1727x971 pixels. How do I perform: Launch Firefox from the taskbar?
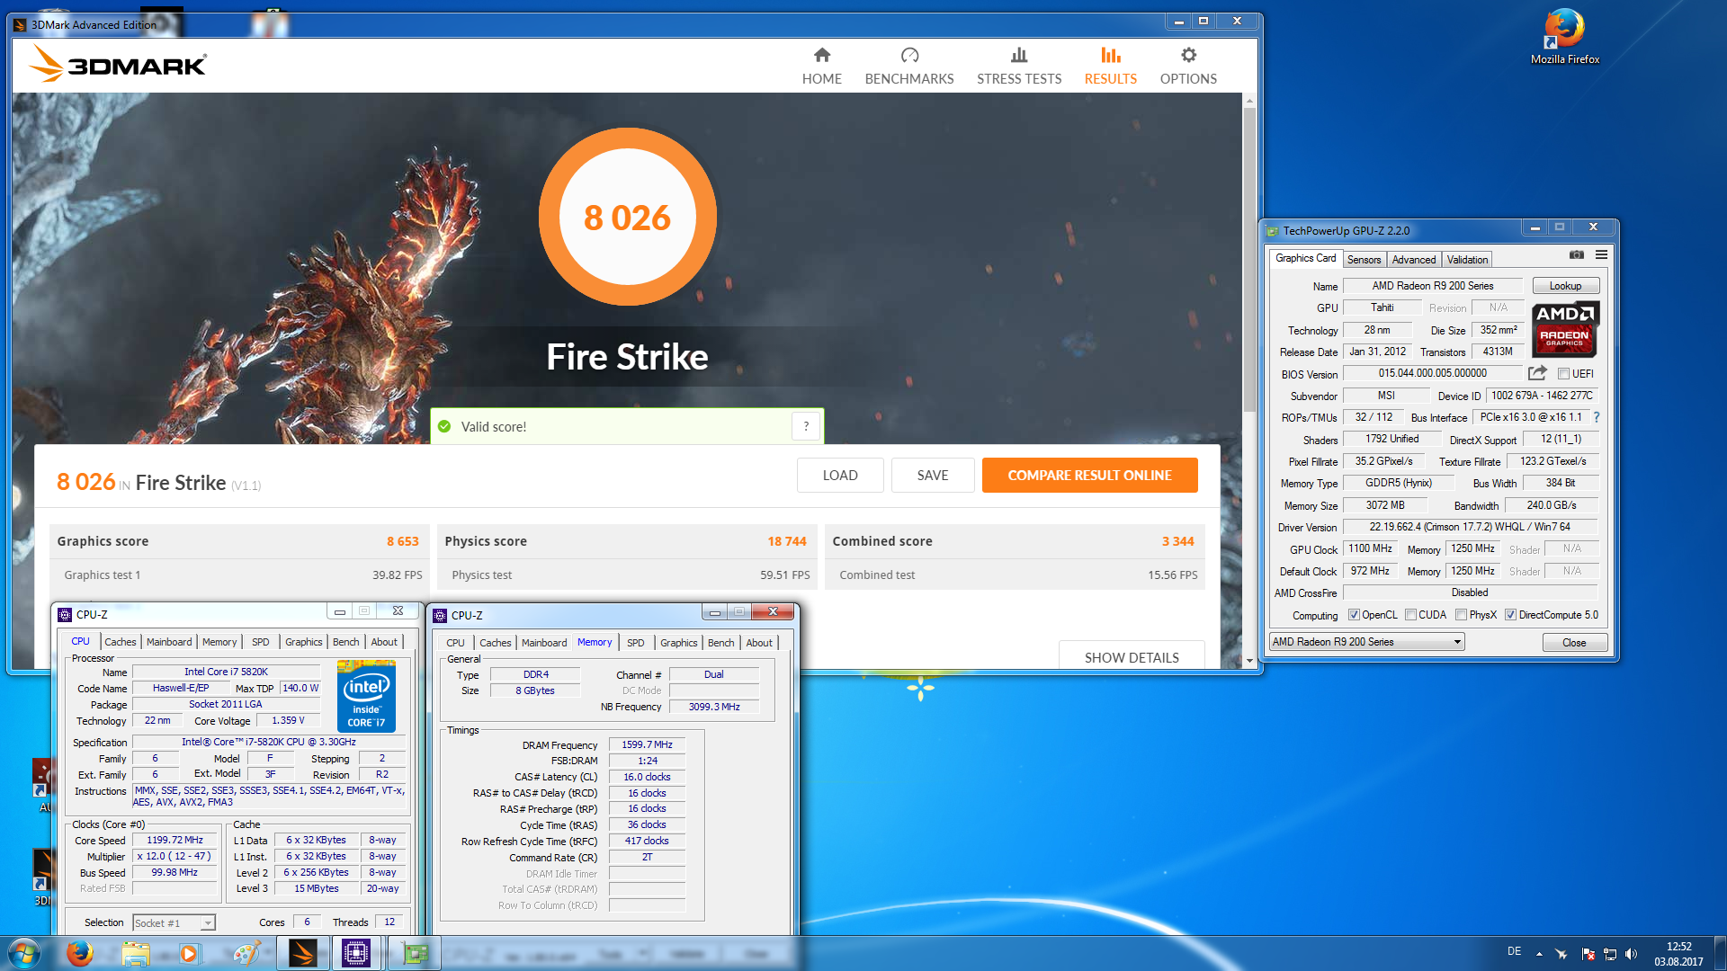point(80,953)
